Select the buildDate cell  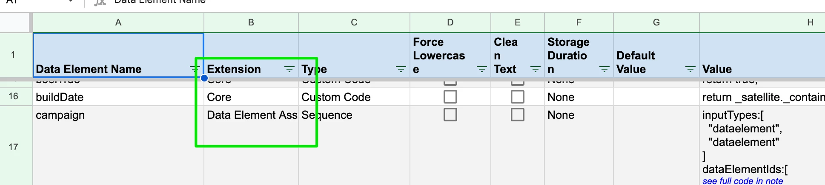pyautogui.click(x=118, y=97)
